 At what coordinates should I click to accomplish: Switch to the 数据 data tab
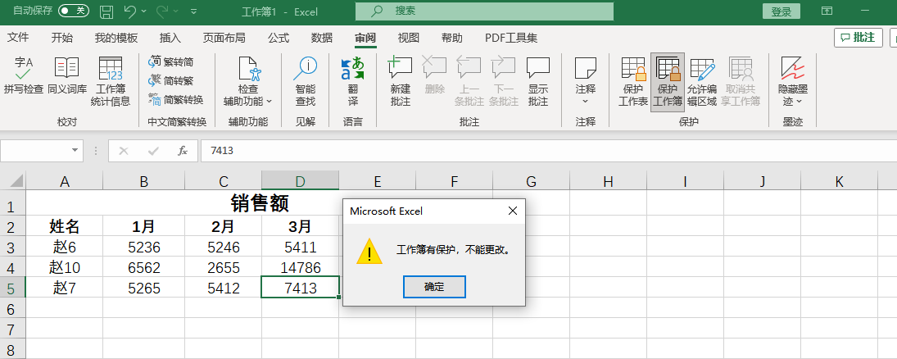[321, 38]
